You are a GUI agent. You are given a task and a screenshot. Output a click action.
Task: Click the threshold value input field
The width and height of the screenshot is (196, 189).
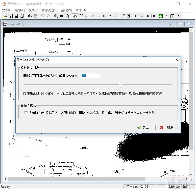pyautogui.click(x=91, y=75)
